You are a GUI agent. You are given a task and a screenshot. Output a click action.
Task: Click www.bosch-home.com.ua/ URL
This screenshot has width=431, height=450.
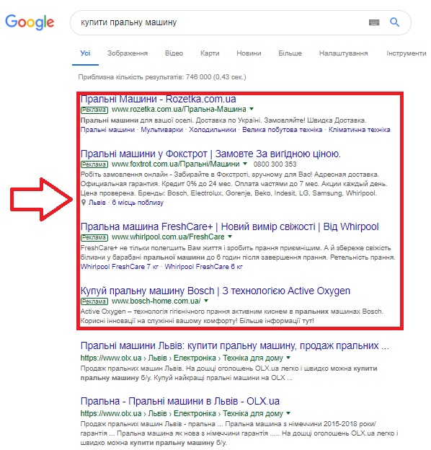(x=156, y=301)
